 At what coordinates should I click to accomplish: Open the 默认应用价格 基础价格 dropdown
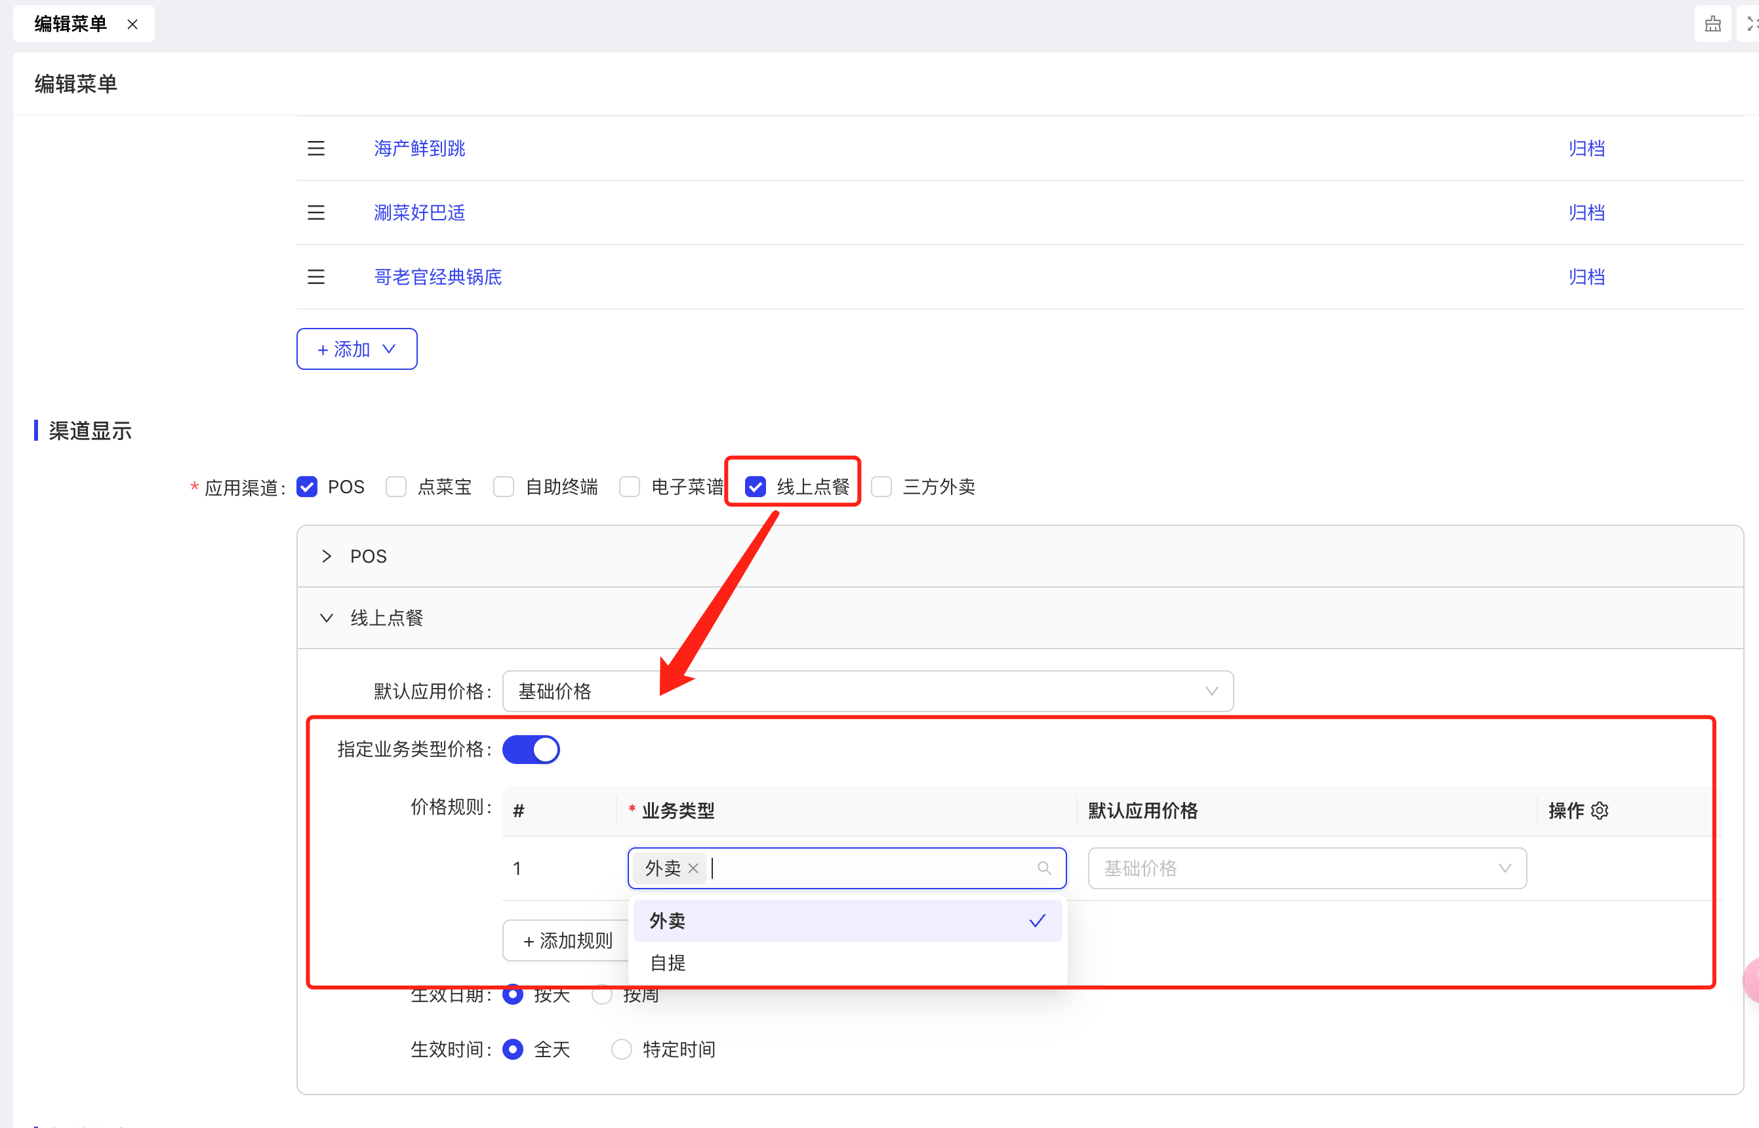click(868, 691)
